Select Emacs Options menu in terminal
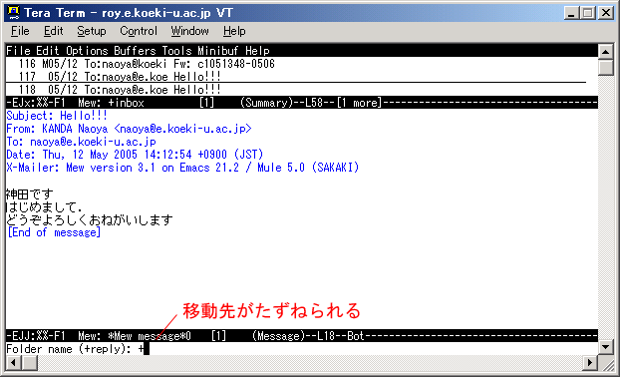The height and width of the screenshot is (377, 620). point(87,51)
